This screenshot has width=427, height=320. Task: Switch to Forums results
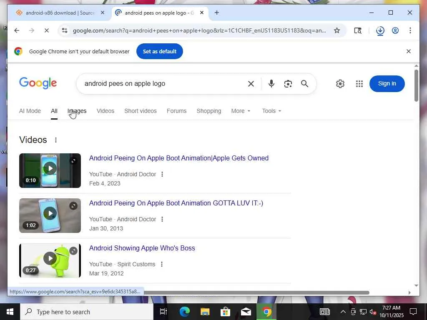[x=176, y=111]
